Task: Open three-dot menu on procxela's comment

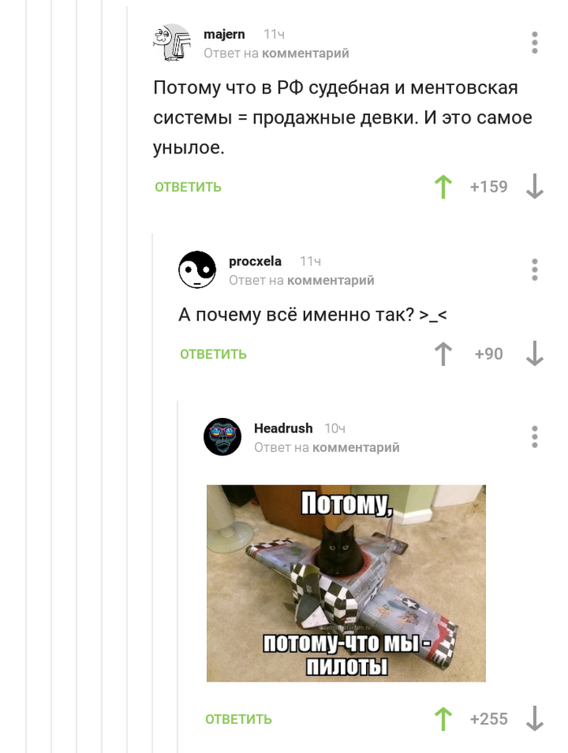Action: (x=535, y=269)
